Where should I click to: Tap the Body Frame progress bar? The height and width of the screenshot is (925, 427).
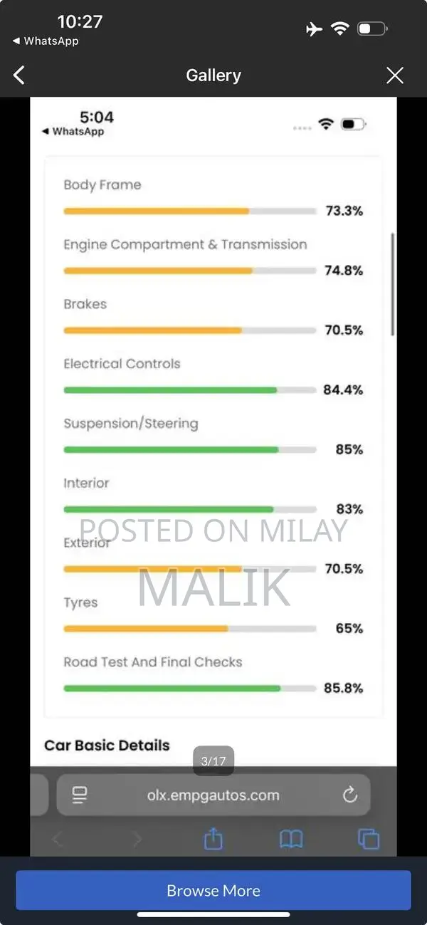click(x=189, y=211)
